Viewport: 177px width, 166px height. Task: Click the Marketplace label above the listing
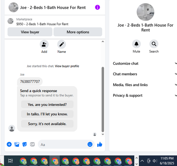24,19
